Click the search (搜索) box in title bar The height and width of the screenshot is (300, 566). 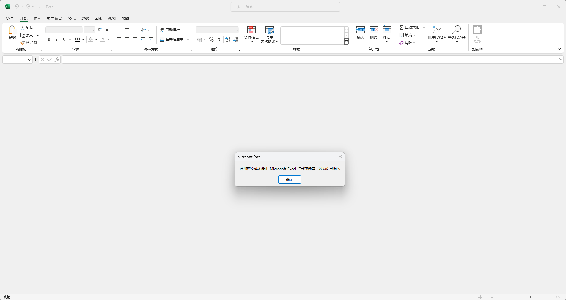pos(285,7)
